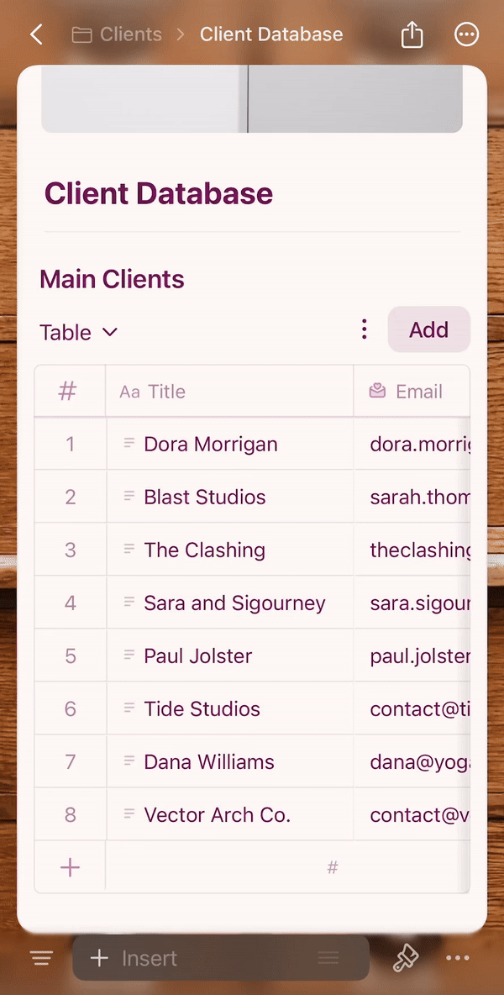504x995 pixels.
Task: Add a new row with the plus button
Action: click(x=69, y=866)
